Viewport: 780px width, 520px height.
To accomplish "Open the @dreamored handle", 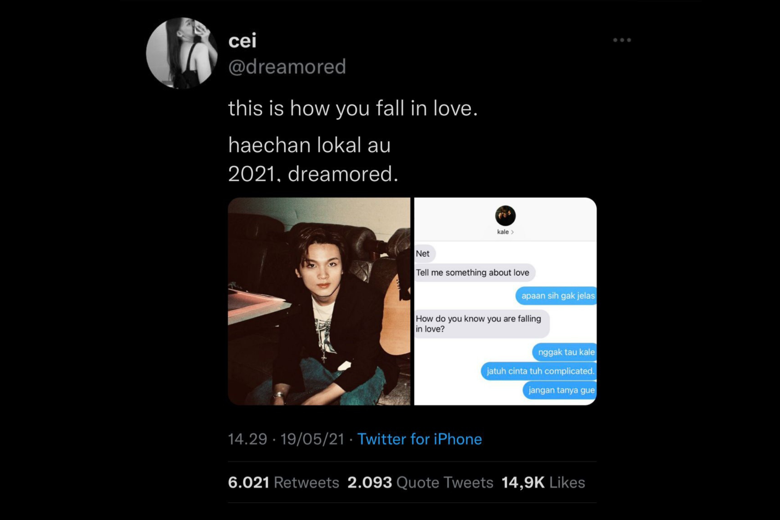I will pyautogui.click(x=287, y=67).
